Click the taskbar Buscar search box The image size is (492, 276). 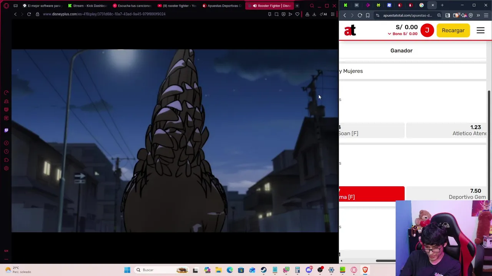pos(162,270)
